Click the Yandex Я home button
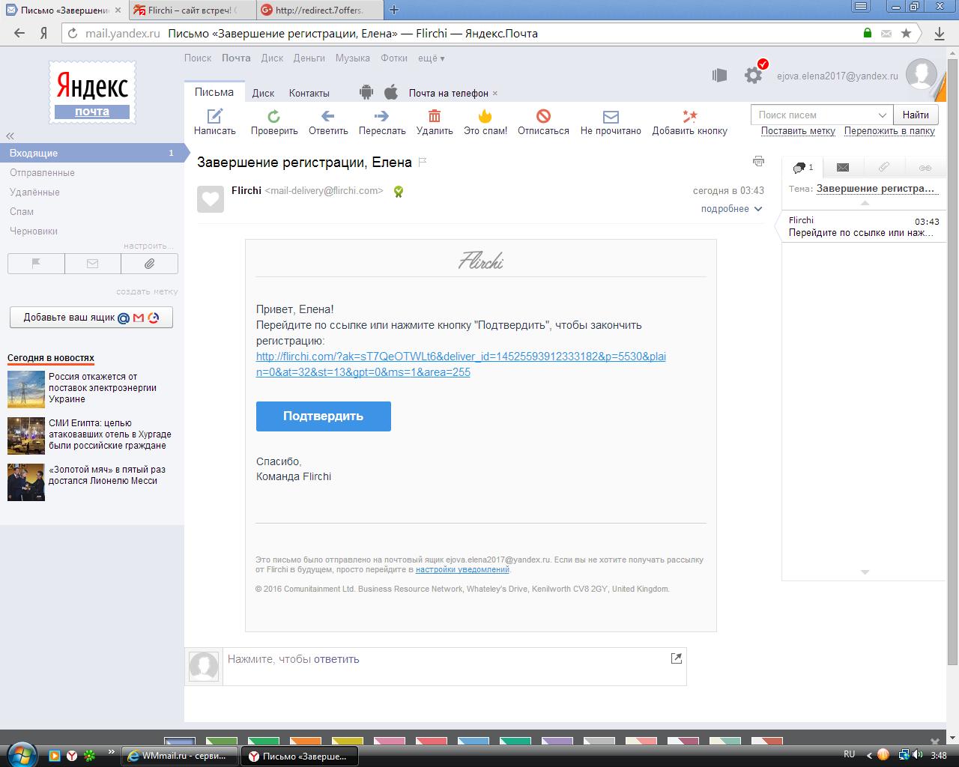 coord(44,33)
